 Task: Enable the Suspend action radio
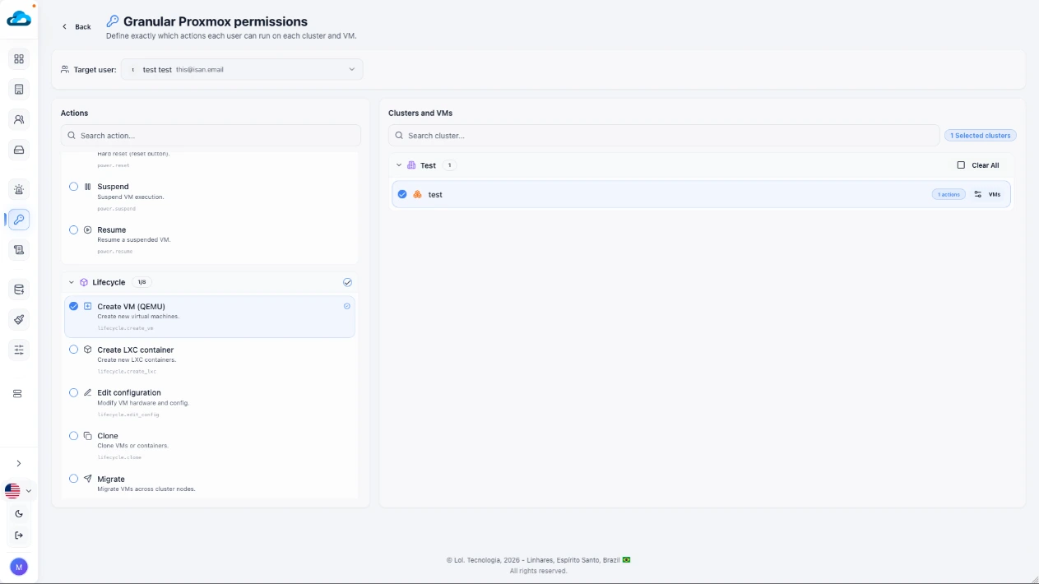pyautogui.click(x=74, y=187)
